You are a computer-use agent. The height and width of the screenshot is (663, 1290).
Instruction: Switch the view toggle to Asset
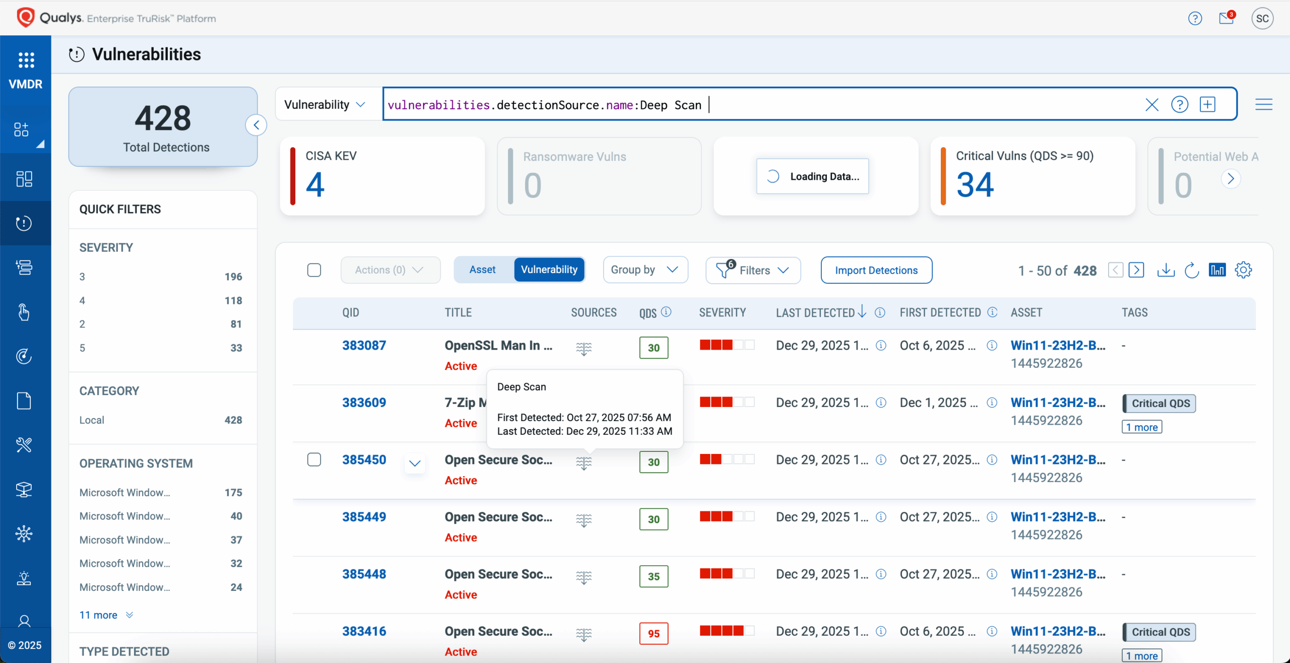482,270
